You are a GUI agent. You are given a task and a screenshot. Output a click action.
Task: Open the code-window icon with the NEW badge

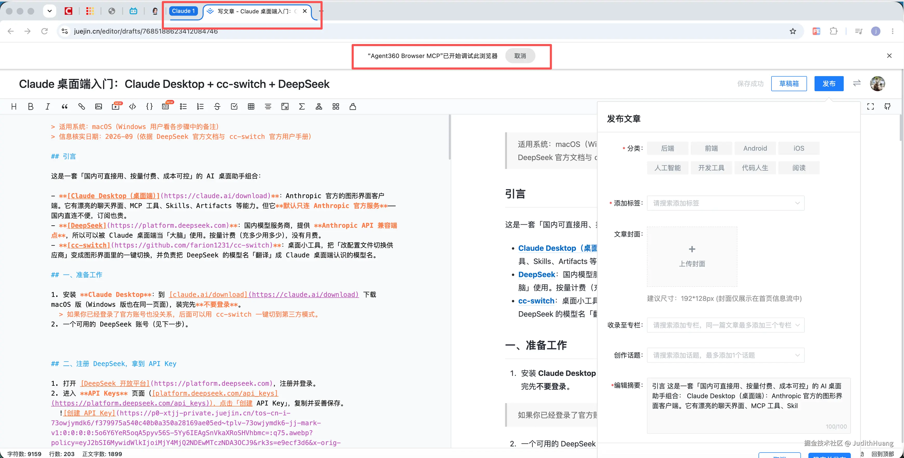pos(166,107)
